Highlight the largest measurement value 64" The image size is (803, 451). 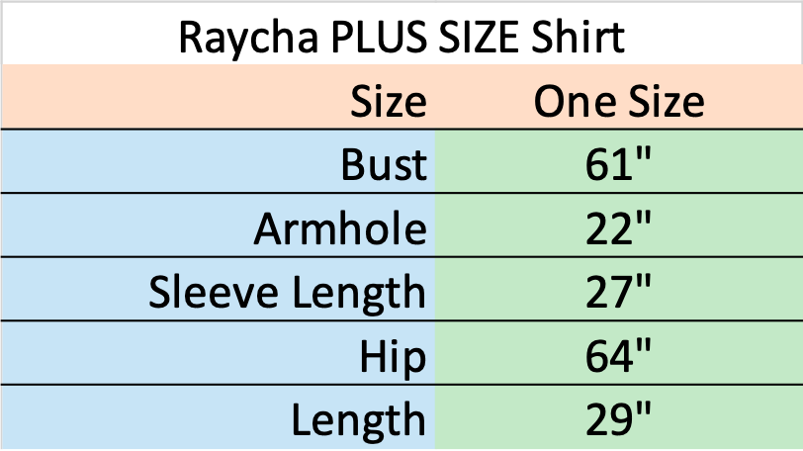point(619,356)
